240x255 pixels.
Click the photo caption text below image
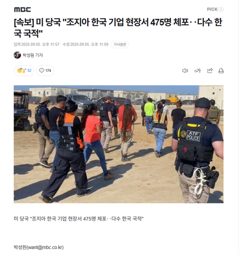coord(78,219)
